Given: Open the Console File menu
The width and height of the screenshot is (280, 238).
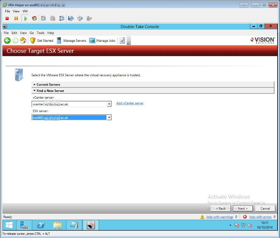Looking at the screenshot, I should [6, 33].
